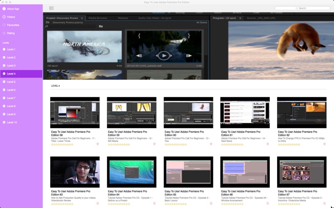
Task: Favourite Edition 58 with its heart icon
Action: click(98, 144)
